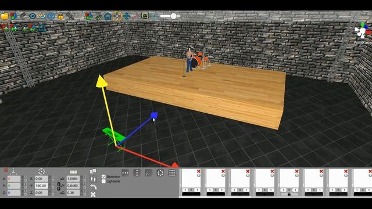Click the add shapes icon with green plus
372x209 pixels.
(x=14, y=28)
